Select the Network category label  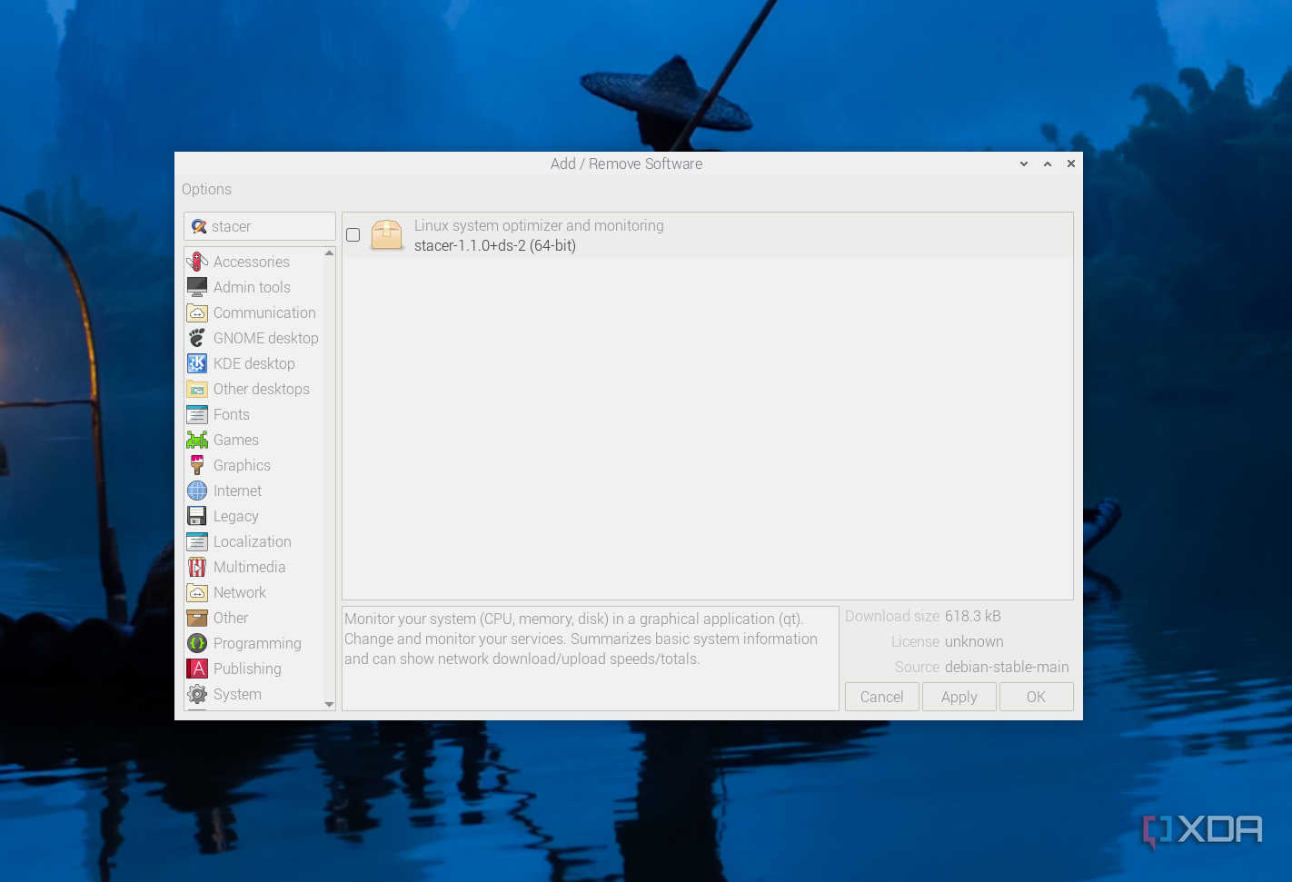click(240, 592)
